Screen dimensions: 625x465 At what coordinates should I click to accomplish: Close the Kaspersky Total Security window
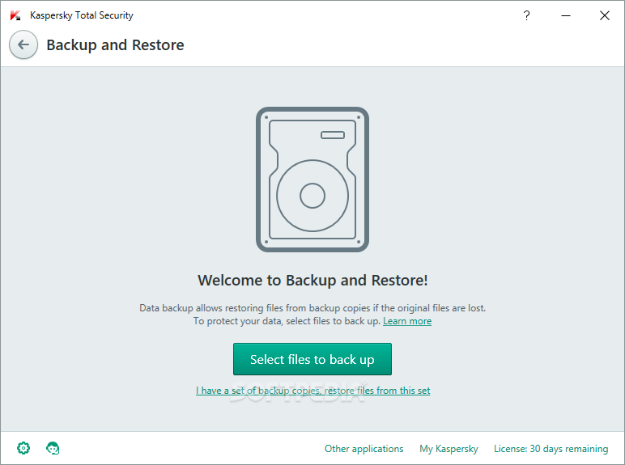[x=605, y=15]
